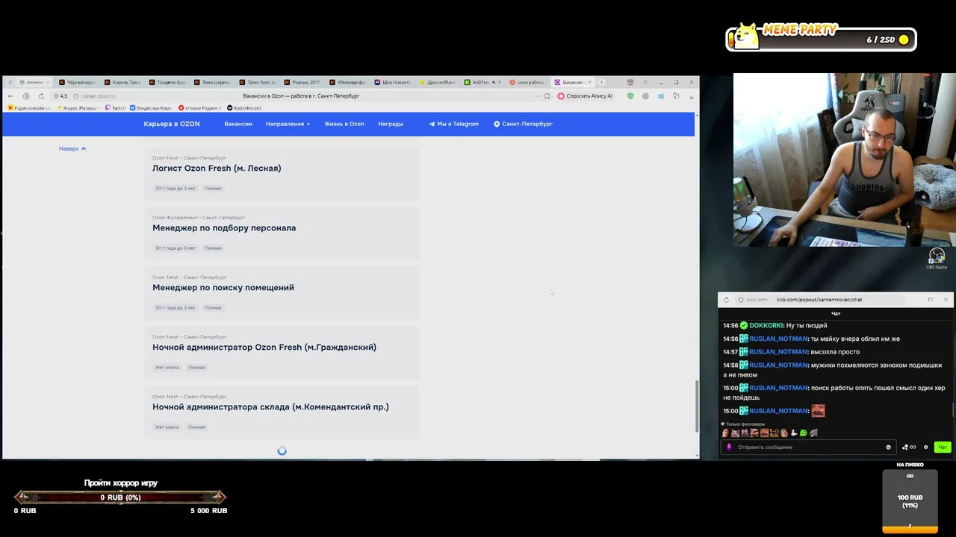
Task: Click the blue sound-waves icon in browser toolbar
Action: click(x=661, y=96)
